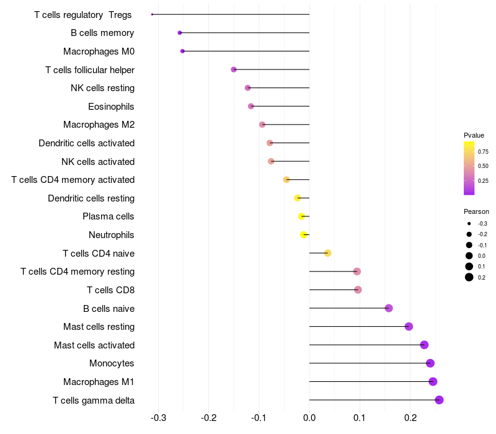Click the Pearson legend title
This screenshot has width=496, height=434.
pyautogui.click(x=476, y=211)
